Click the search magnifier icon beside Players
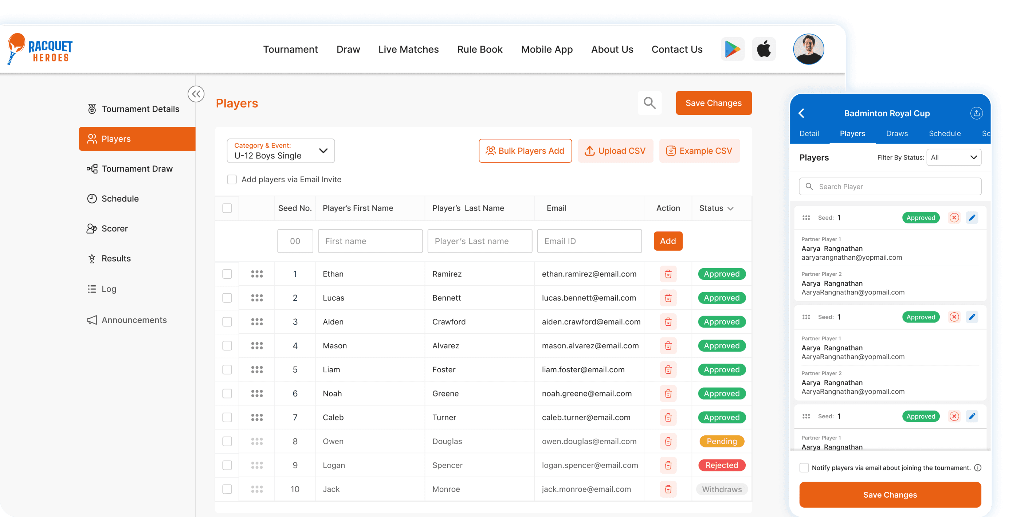Image resolution: width=1036 pixels, height=517 pixels. (x=649, y=103)
